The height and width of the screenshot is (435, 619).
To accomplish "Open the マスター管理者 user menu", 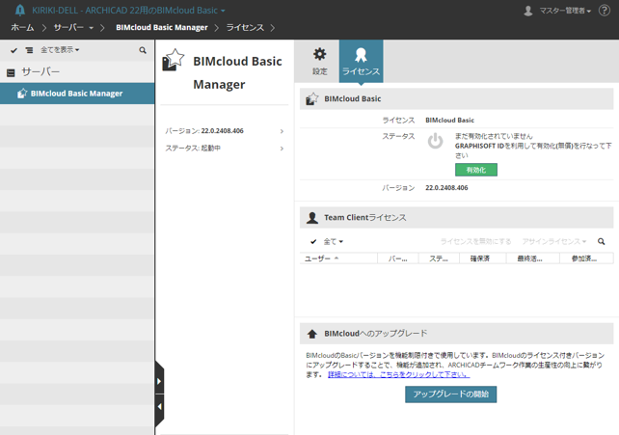I will point(565,11).
